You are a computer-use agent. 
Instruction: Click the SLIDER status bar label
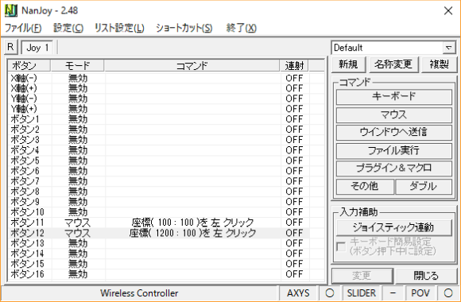click(362, 293)
